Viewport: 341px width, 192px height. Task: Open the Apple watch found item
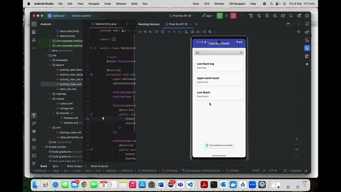[219, 80]
